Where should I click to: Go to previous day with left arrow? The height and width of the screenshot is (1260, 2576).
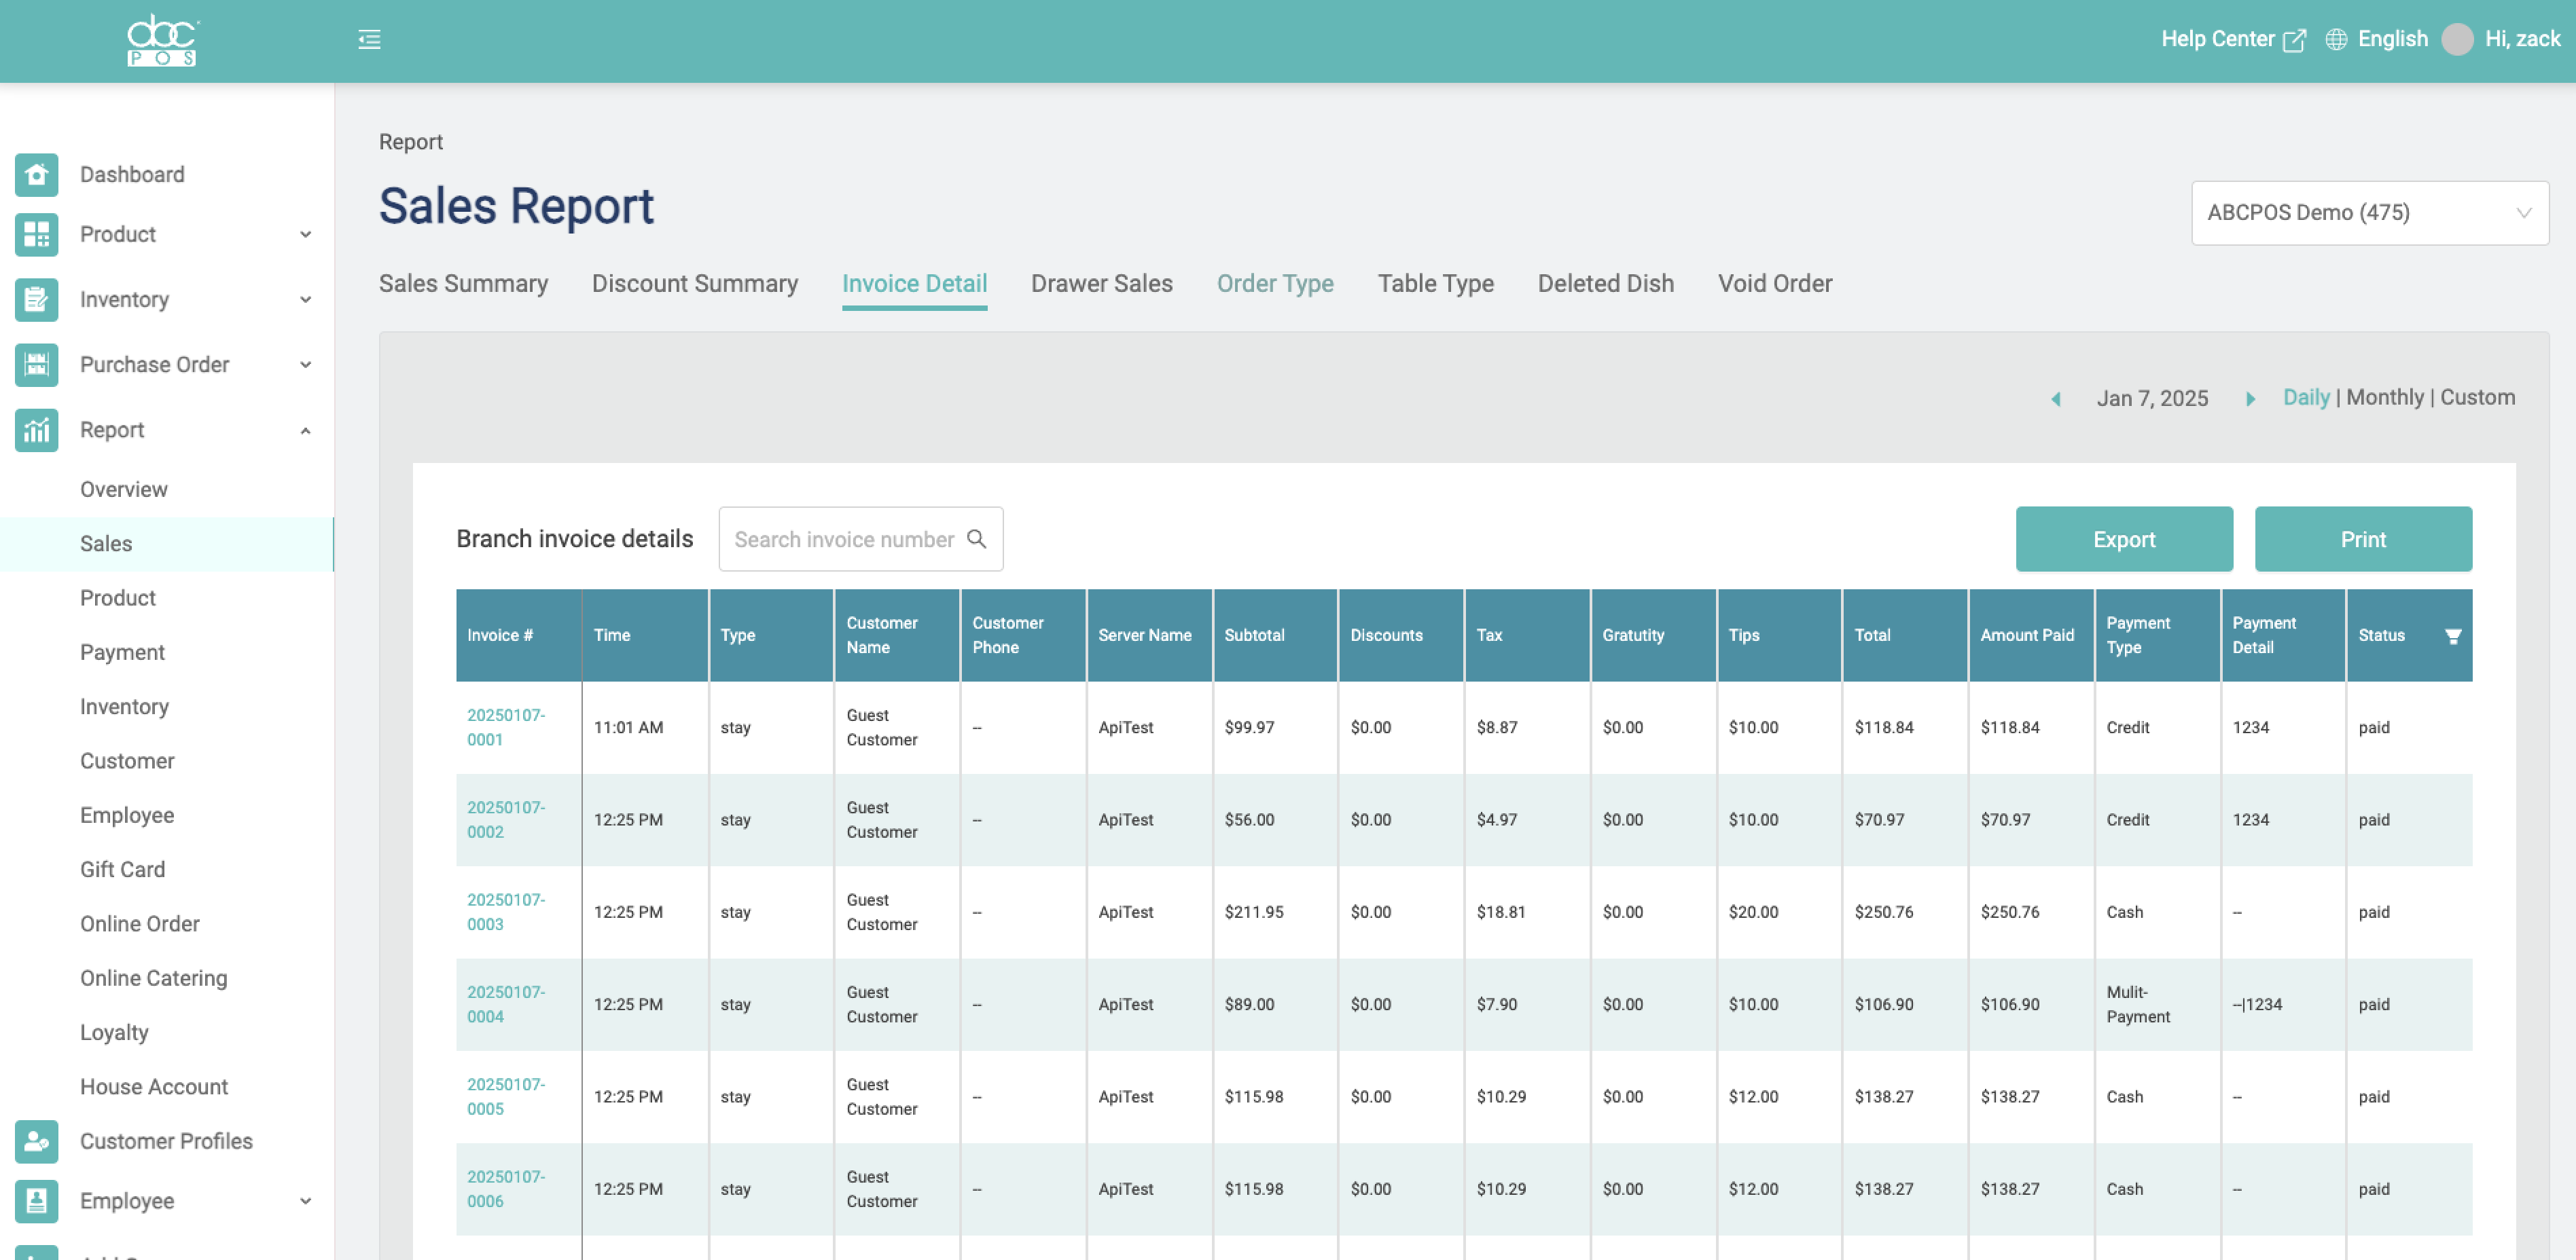coord(2056,399)
